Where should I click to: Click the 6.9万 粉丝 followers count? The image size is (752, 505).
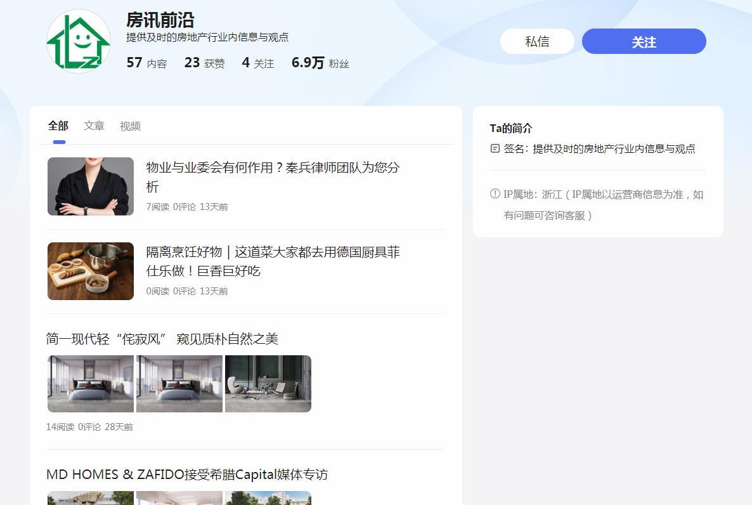click(x=320, y=63)
